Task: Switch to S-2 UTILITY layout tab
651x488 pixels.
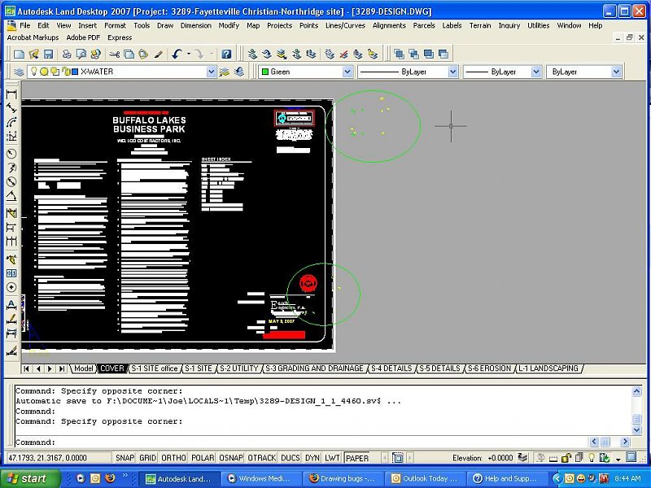Action: [x=238, y=368]
